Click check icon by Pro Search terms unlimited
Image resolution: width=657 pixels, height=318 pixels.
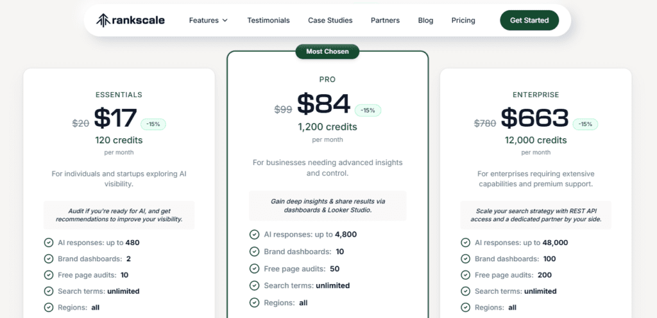[253, 285]
